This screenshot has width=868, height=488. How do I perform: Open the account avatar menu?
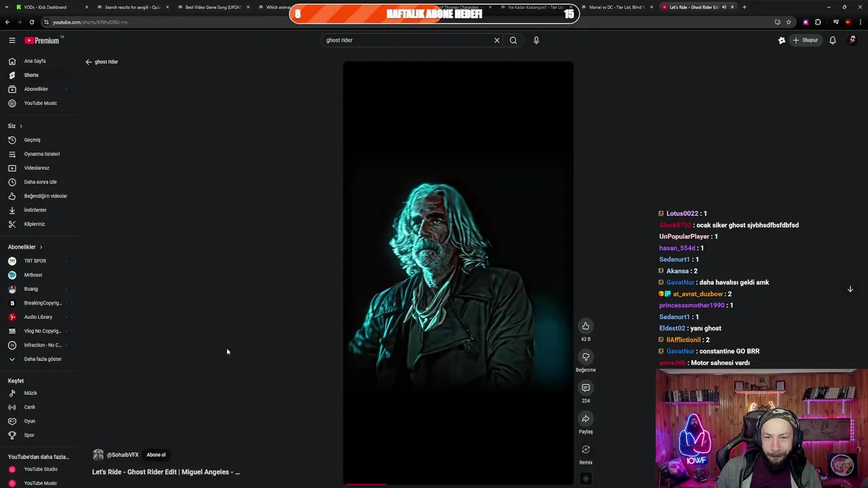point(852,40)
